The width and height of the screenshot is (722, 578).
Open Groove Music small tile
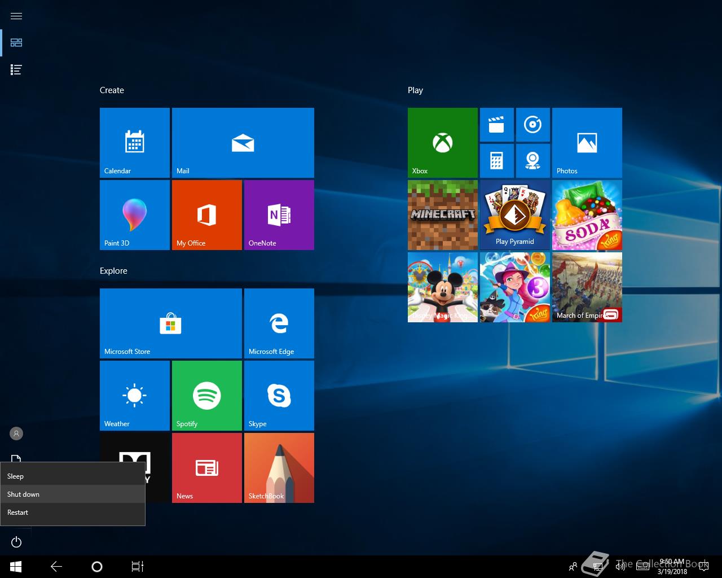533,125
